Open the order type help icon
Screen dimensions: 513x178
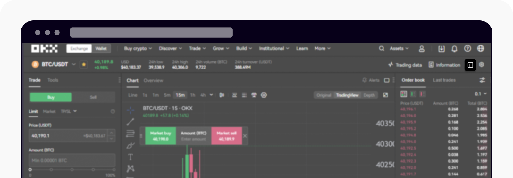113,111
